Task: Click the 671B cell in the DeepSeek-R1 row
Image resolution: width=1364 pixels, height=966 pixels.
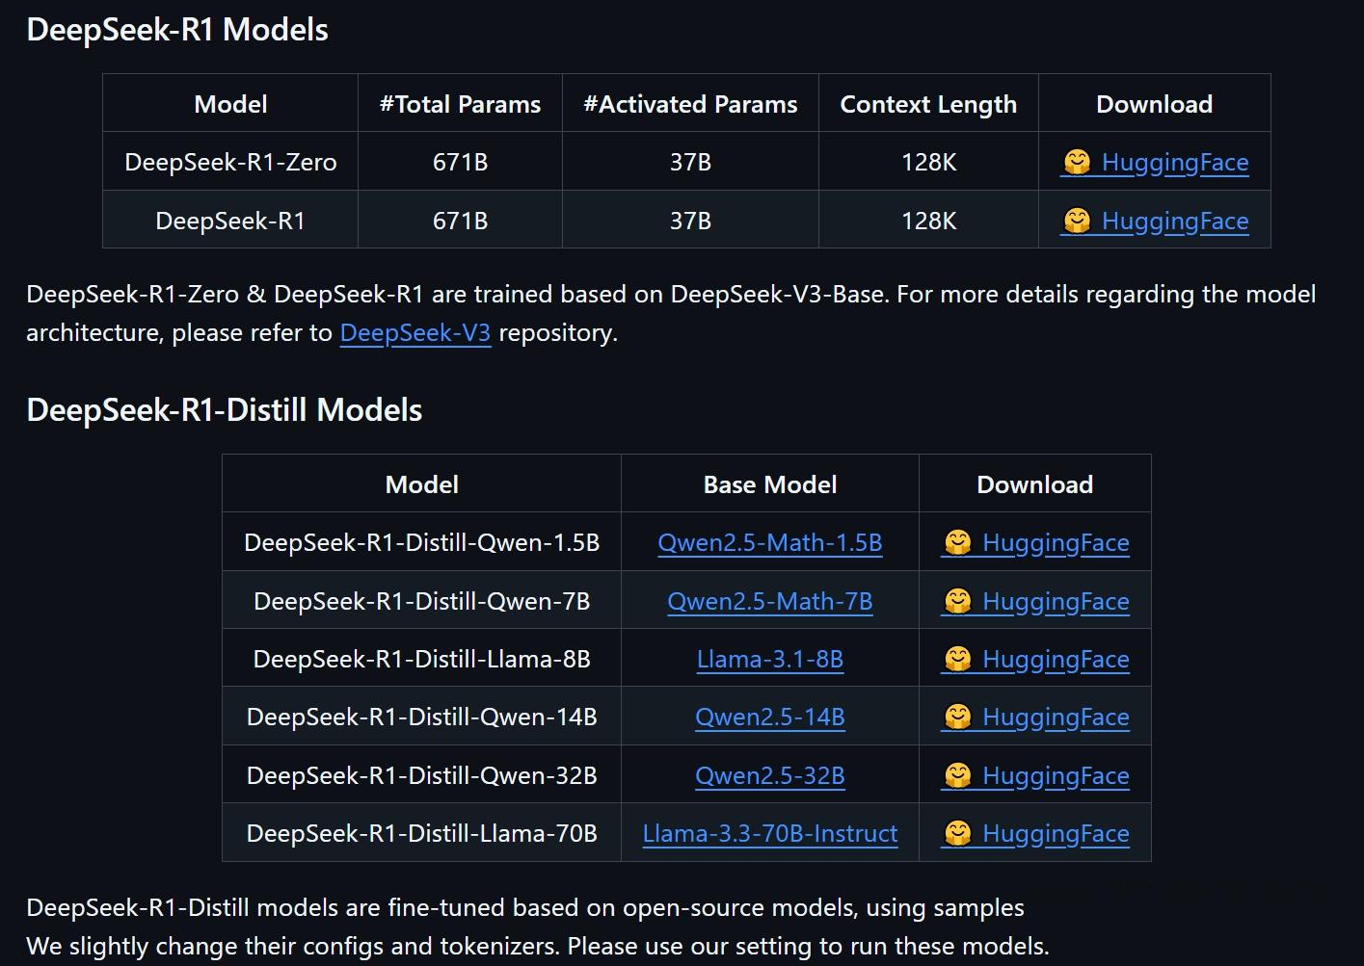Action: coord(460,221)
